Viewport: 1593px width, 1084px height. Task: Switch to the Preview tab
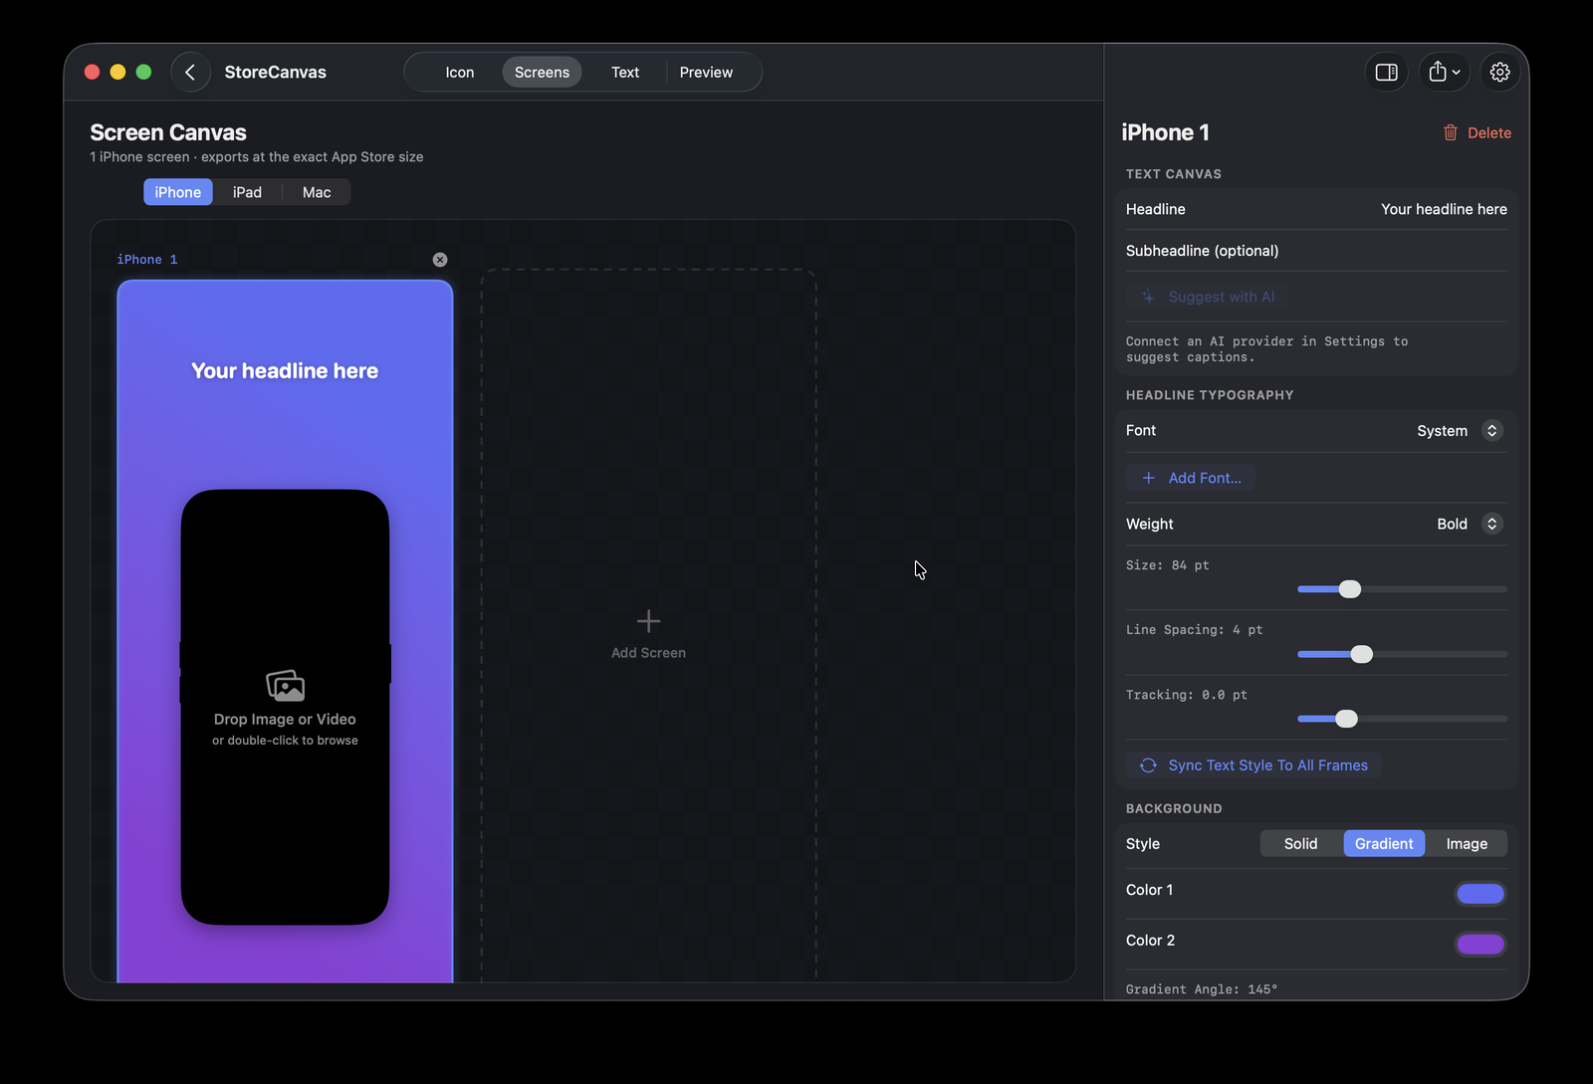706,72
